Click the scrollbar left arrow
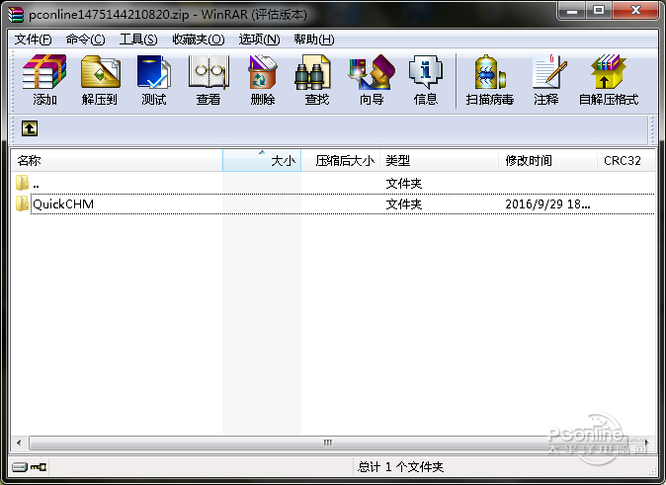Screen dimensions: 666x485 click(19, 443)
